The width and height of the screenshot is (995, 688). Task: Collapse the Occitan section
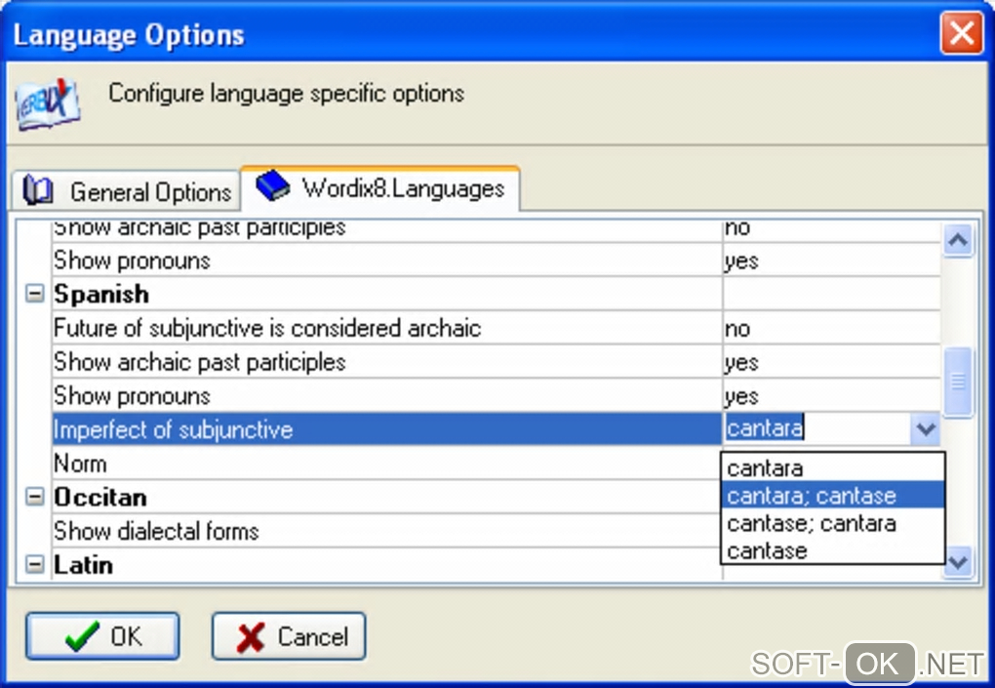click(35, 497)
